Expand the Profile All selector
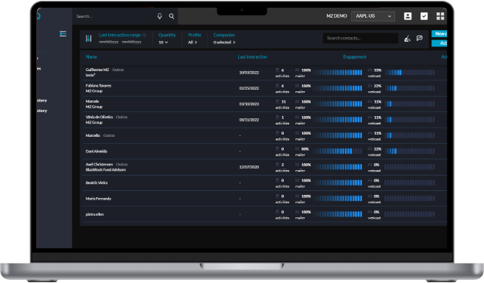The image size is (484, 283). click(x=193, y=43)
